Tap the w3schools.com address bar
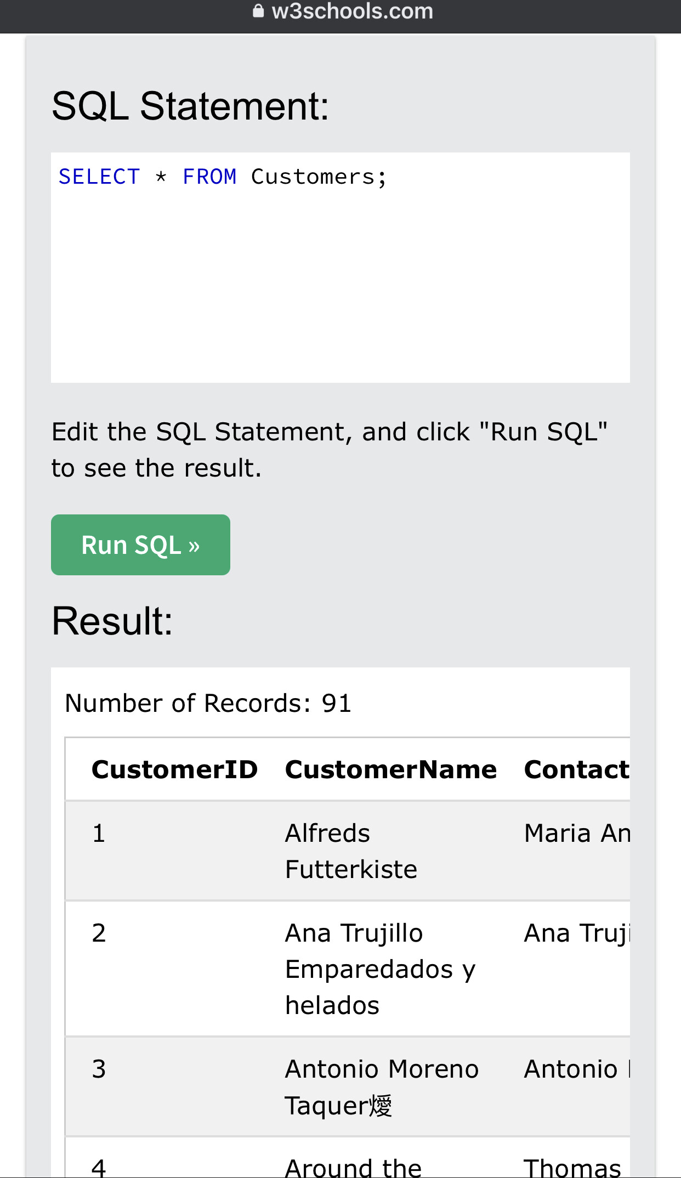Viewport: 681px width, 1178px height. pos(343,12)
